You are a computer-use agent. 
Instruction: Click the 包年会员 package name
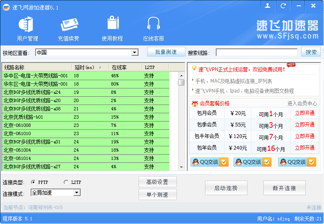click(x=207, y=148)
